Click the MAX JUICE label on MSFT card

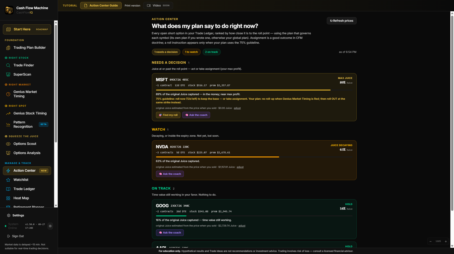pos(345,78)
